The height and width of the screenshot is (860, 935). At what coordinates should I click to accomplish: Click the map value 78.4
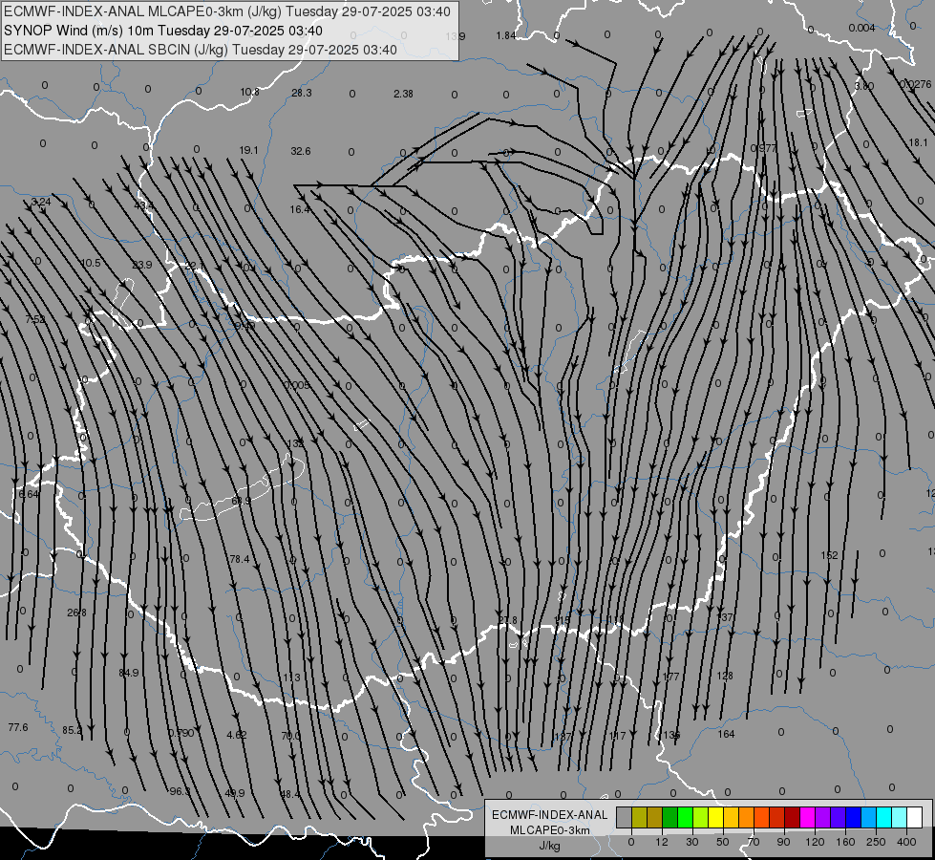coord(240,559)
